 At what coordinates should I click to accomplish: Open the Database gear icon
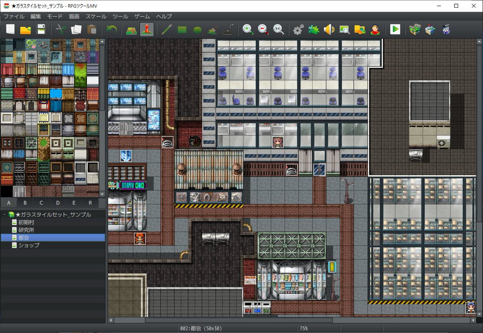(298, 29)
